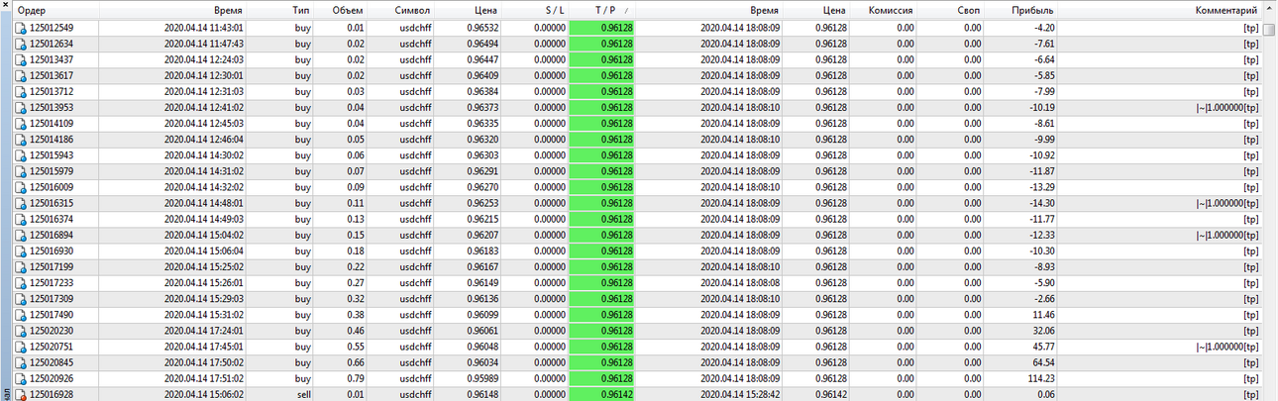The image size is (1278, 401).
Task: Click the order icon for 125016930
Action: point(21,251)
